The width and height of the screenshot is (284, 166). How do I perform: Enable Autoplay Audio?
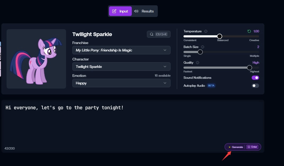tap(255, 85)
